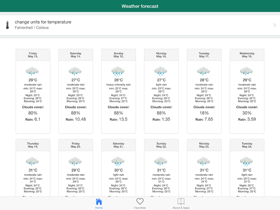The width and height of the screenshot is (280, 210).
Task: Switch to the Favorites tab label
Action: point(140,208)
